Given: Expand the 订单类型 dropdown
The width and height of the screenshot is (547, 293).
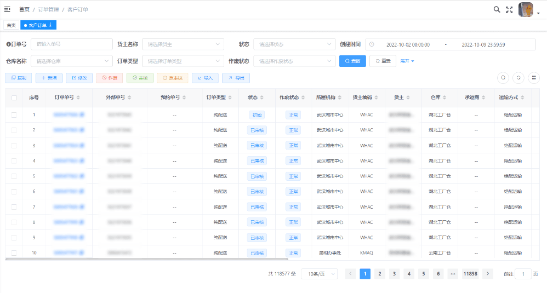Looking at the screenshot, I should (x=183, y=61).
